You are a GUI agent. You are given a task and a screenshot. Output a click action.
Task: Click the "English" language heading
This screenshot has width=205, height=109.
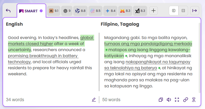click(14, 24)
